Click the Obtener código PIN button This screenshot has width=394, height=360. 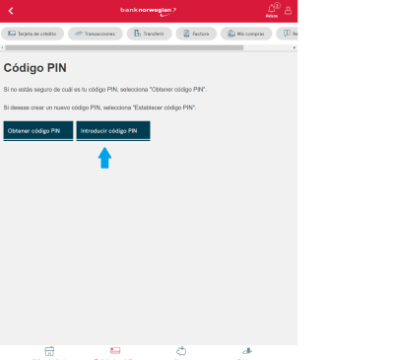pos(38,131)
